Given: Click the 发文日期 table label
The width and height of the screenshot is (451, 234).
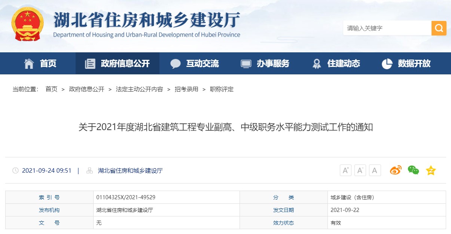Looking at the screenshot, I should click(283, 210).
